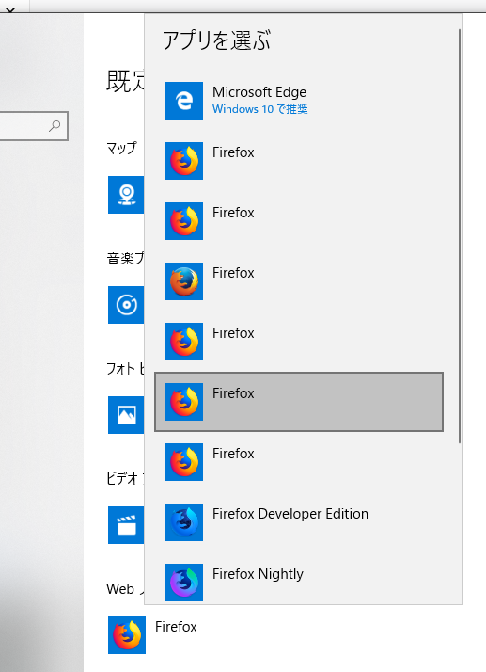The width and height of the screenshot is (486, 672).
Task: Open the マップ default app icon
Action: (x=126, y=195)
